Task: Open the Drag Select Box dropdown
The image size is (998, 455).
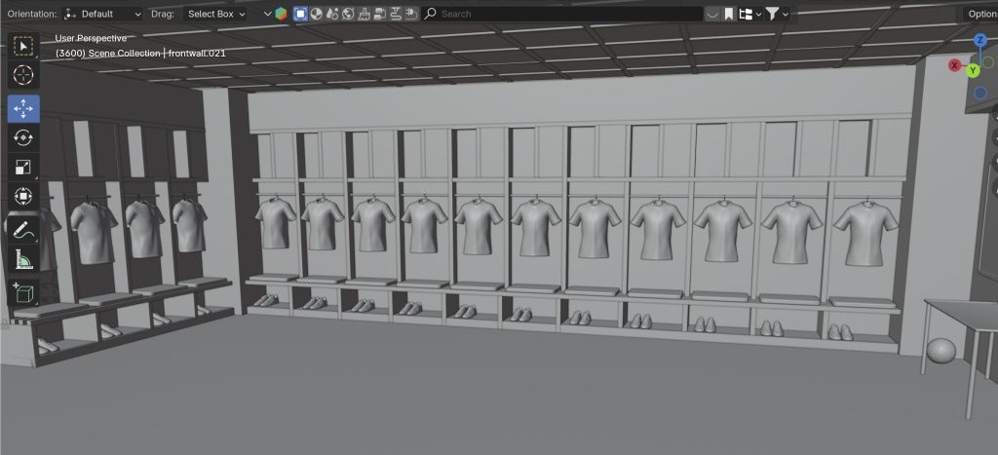Action: coord(215,14)
